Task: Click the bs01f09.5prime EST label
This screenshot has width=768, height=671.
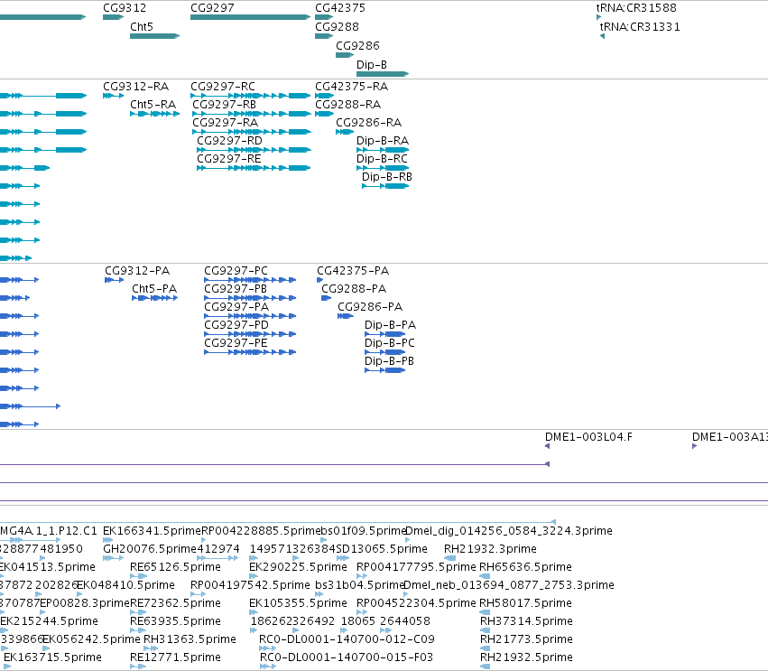Action: 364,531
